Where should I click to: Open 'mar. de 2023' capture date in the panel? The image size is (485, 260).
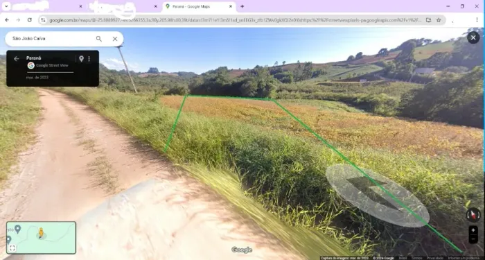click(x=37, y=78)
